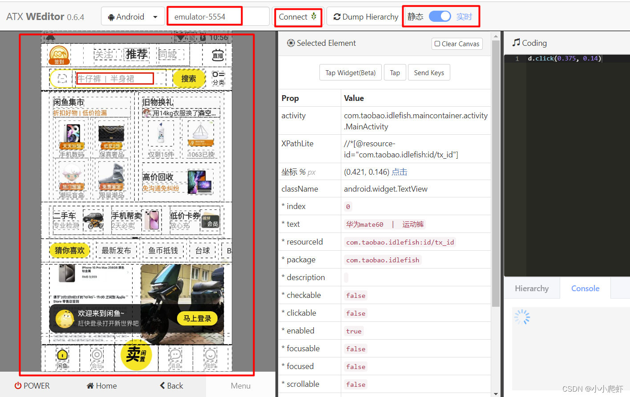Click the POWER button
This screenshot has height=397, width=630.
coord(32,386)
